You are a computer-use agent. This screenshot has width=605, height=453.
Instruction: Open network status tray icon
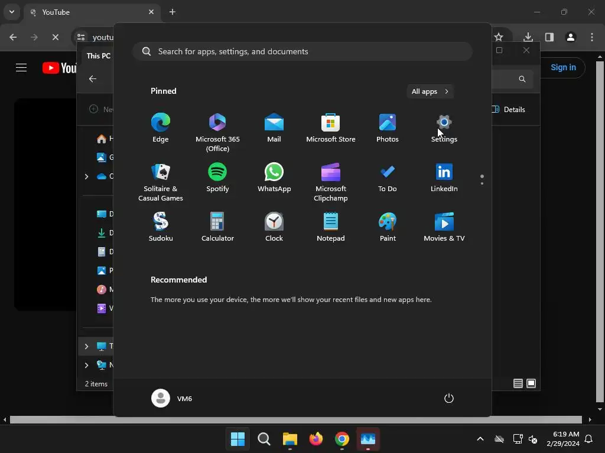coord(518,439)
